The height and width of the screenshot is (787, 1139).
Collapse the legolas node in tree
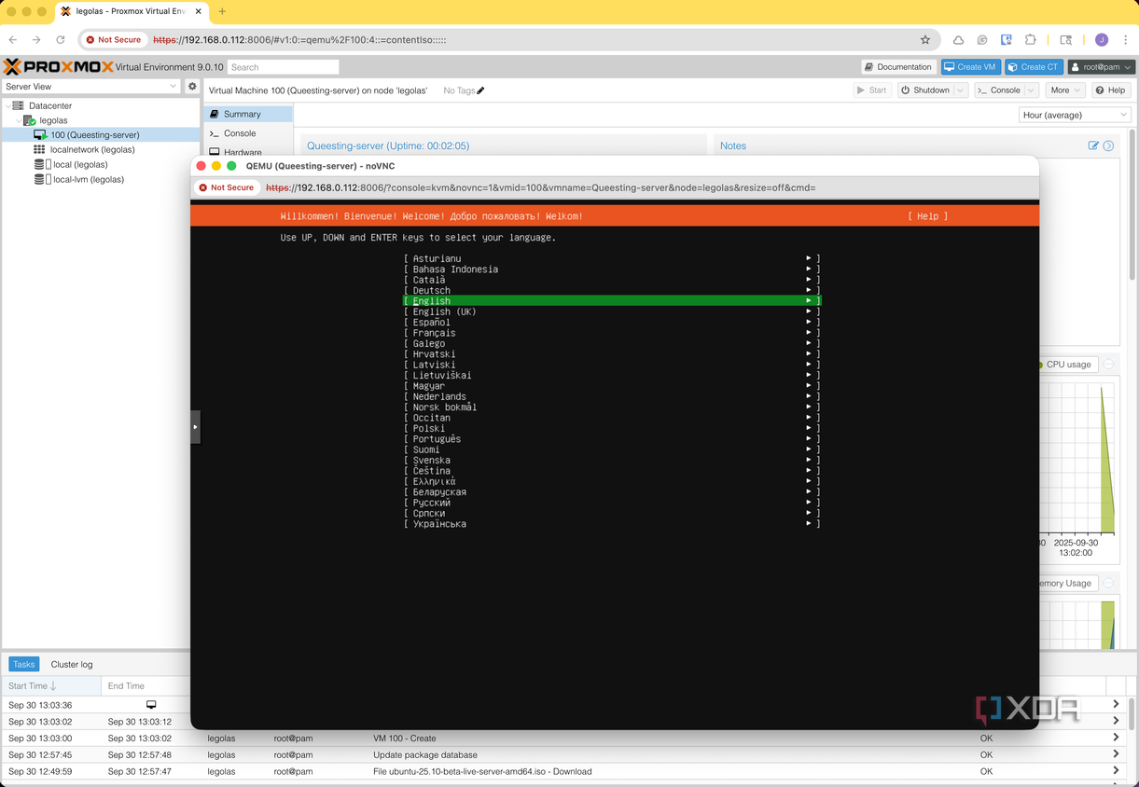pos(18,121)
